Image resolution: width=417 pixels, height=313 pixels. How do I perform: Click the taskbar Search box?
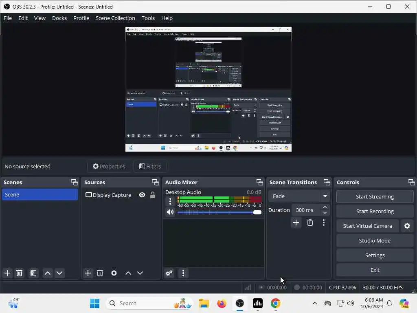(x=149, y=303)
